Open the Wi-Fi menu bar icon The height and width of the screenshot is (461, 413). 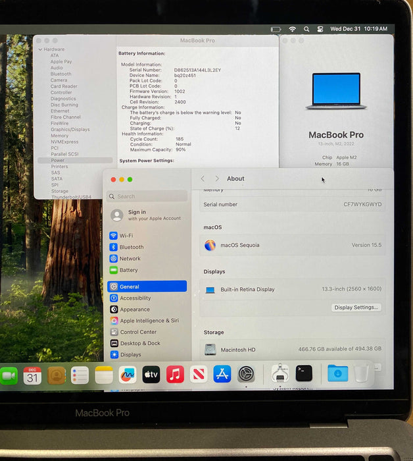(x=293, y=29)
